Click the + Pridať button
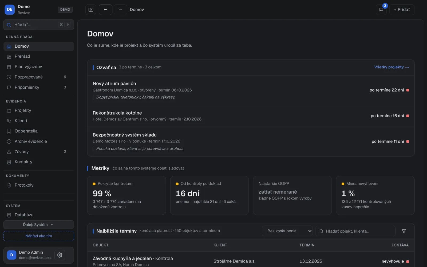The width and height of the screenshot is (427, 267). coord(402,10)
